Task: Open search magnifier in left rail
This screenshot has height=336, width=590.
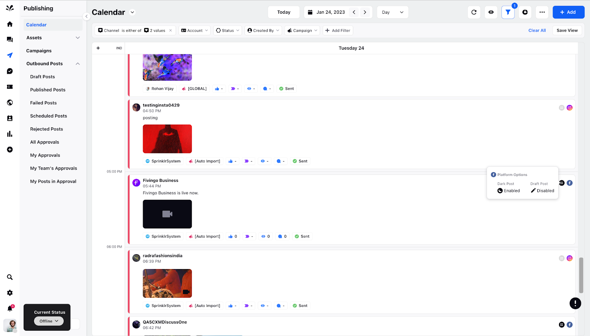Action: (10, 277)
